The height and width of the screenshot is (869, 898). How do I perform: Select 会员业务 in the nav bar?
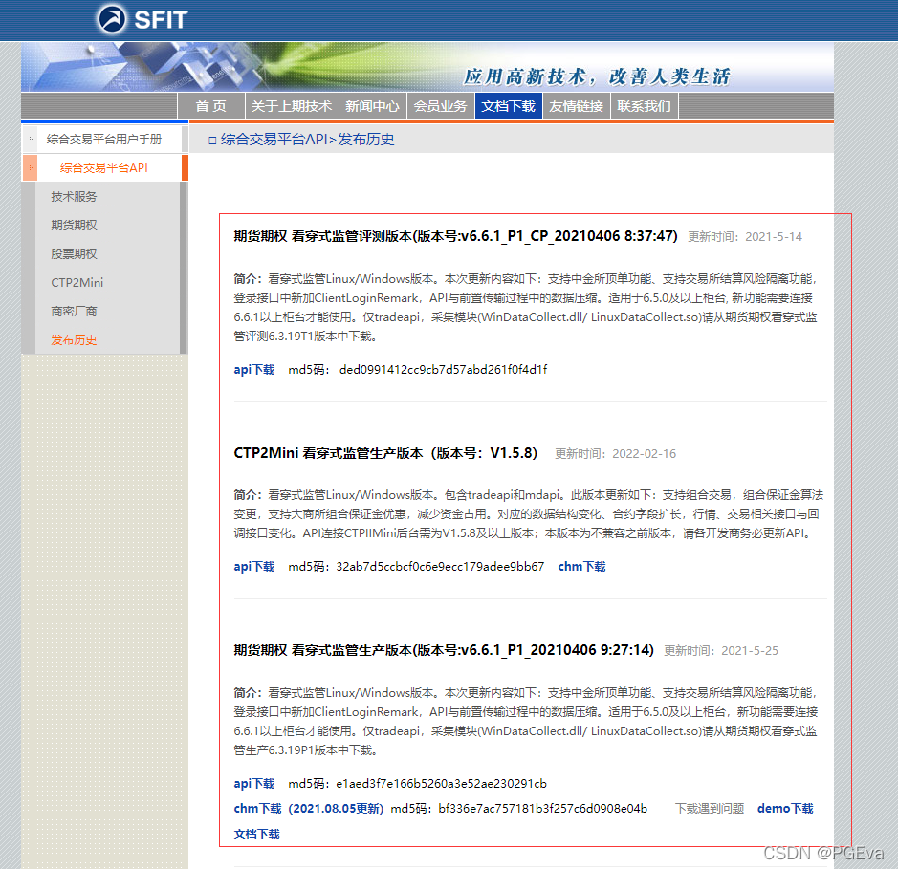pyautogui.click(x=441, y=106)
